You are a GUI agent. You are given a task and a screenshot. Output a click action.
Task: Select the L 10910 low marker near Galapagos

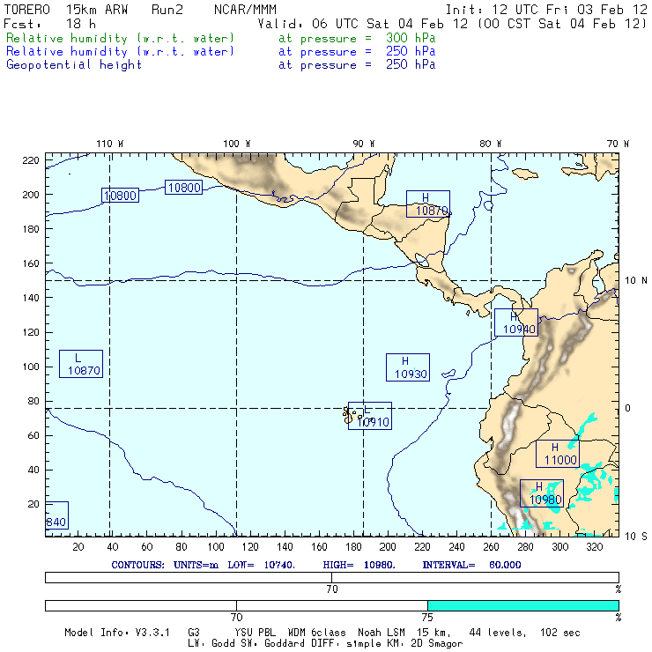[x=370, y=415]
